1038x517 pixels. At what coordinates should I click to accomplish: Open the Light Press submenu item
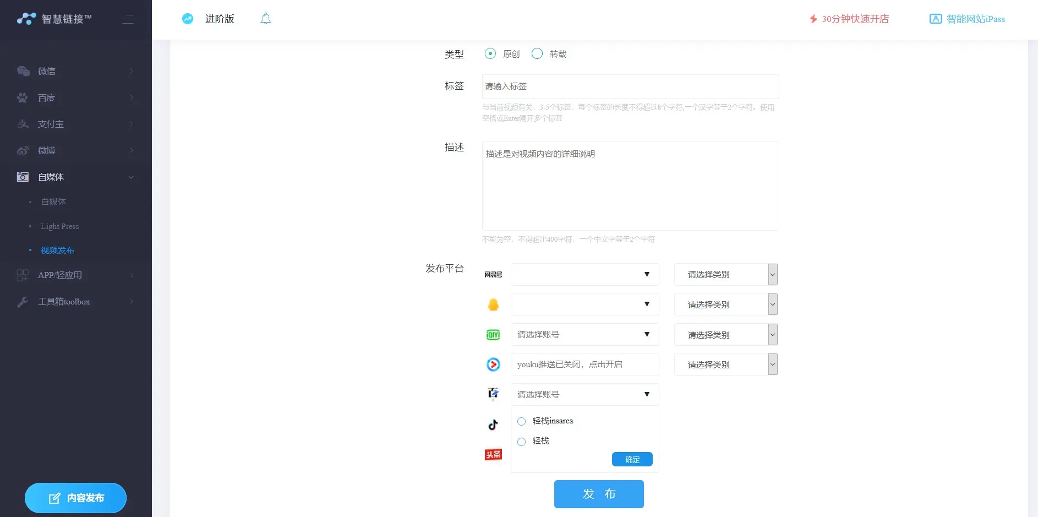59,226
